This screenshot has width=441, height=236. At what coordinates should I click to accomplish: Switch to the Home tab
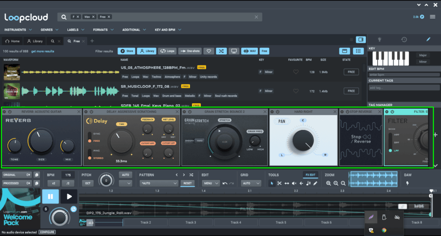[x=12, y=41]
